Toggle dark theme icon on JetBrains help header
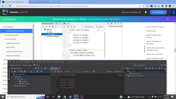The image size is (176, 99). tap(146, 12)
